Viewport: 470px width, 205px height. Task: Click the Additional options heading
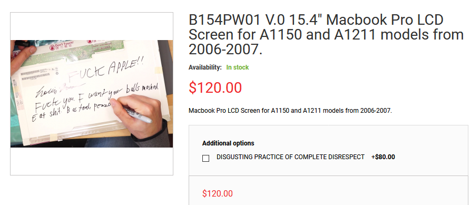pos(228,143)
